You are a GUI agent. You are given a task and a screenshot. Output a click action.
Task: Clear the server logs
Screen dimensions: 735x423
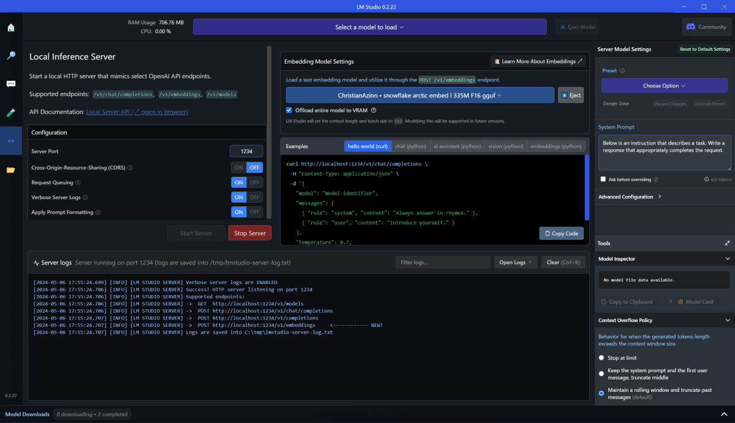(563, 262)
